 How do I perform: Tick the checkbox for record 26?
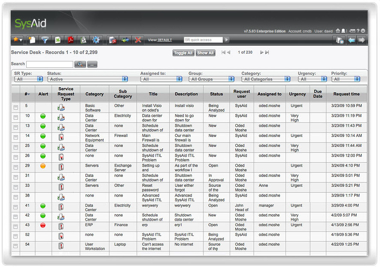(16, 157)
